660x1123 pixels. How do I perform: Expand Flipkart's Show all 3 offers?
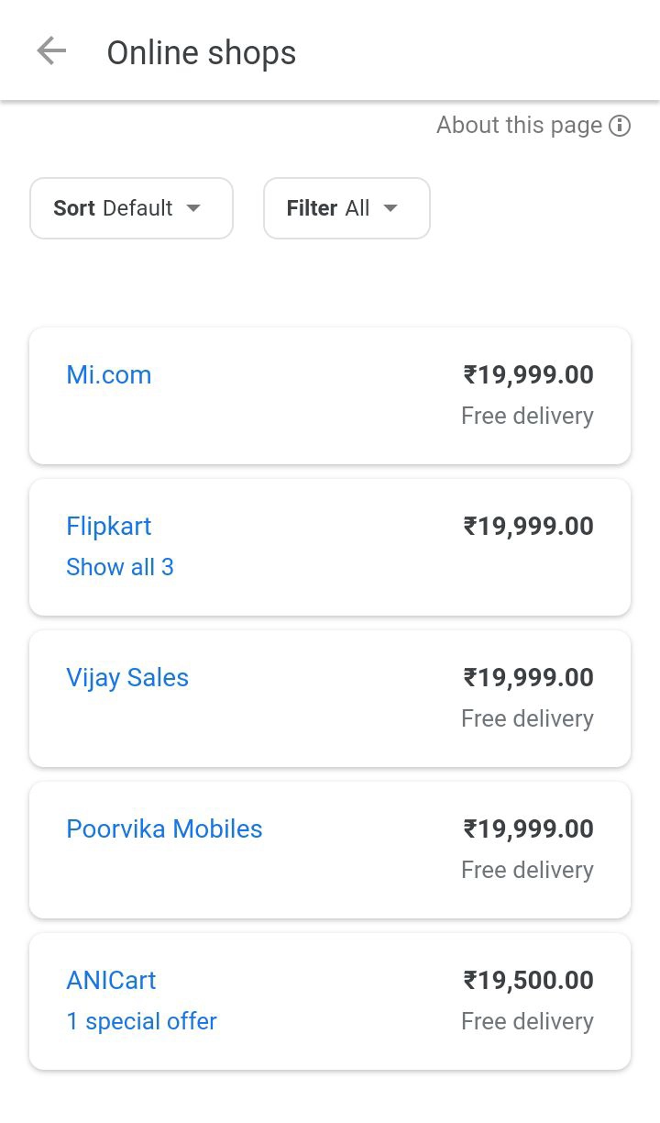coord(120,567)
